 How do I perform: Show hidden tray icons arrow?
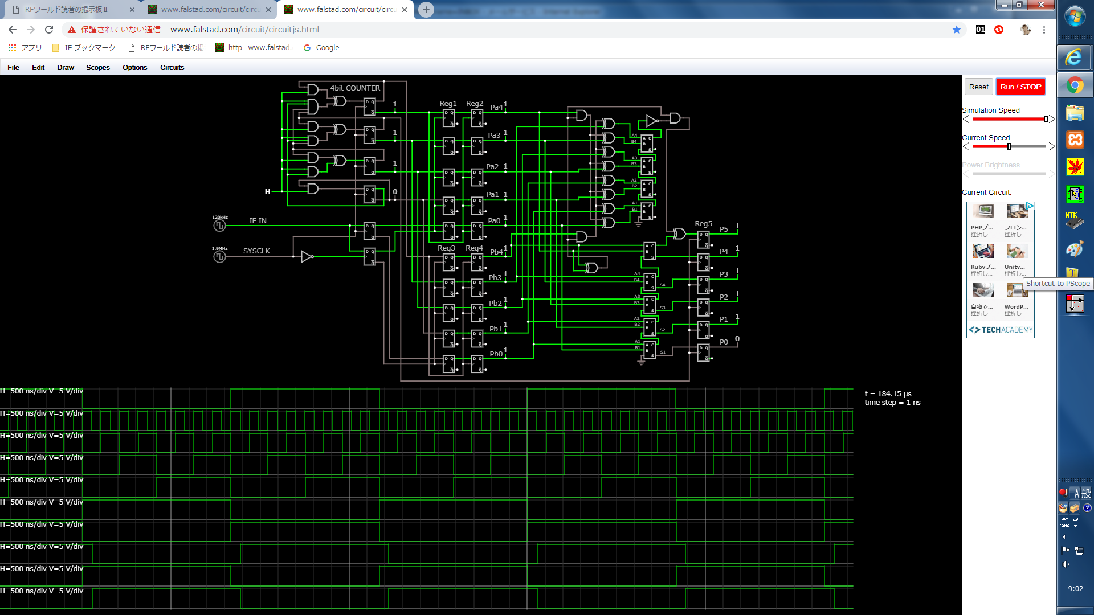[1064, 536]
